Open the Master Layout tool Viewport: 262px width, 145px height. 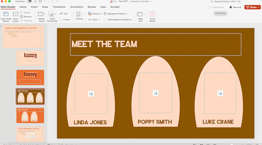tap(40, 14)
